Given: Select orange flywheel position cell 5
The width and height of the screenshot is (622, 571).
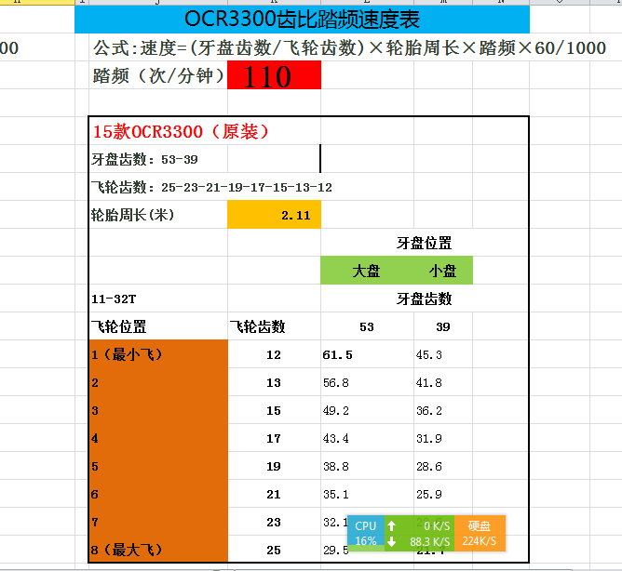Looking at the screenshot, I should tap(158, 466).
